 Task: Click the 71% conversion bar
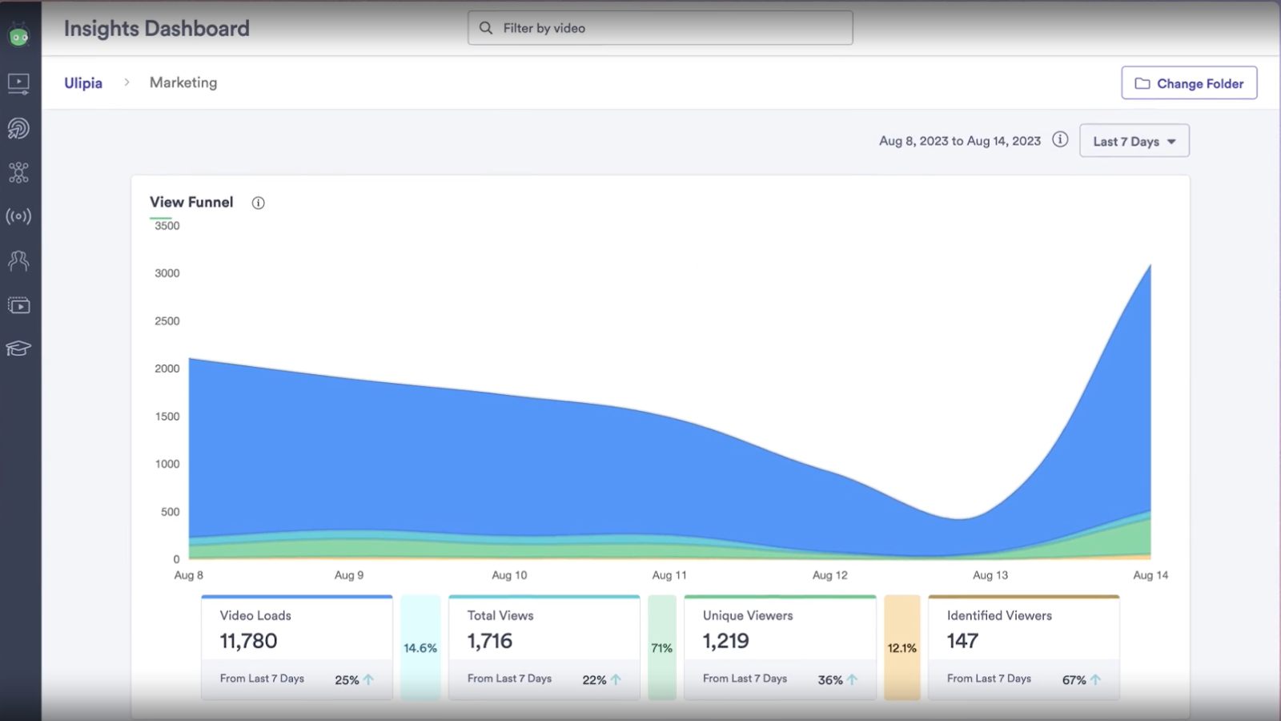coord(662,647)
